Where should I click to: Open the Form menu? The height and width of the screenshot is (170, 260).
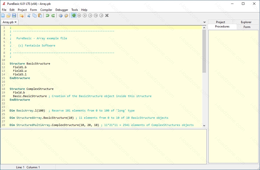[x=34, y=10]
